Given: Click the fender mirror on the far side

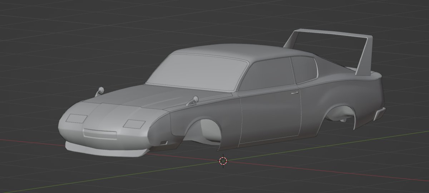Looking at the screenshot, I should 100,91.
